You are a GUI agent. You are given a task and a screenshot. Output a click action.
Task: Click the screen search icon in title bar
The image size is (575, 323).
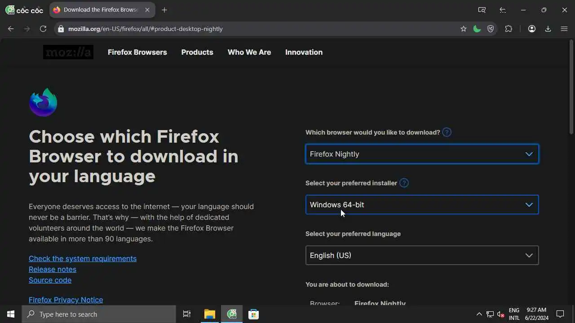(482, 10)
